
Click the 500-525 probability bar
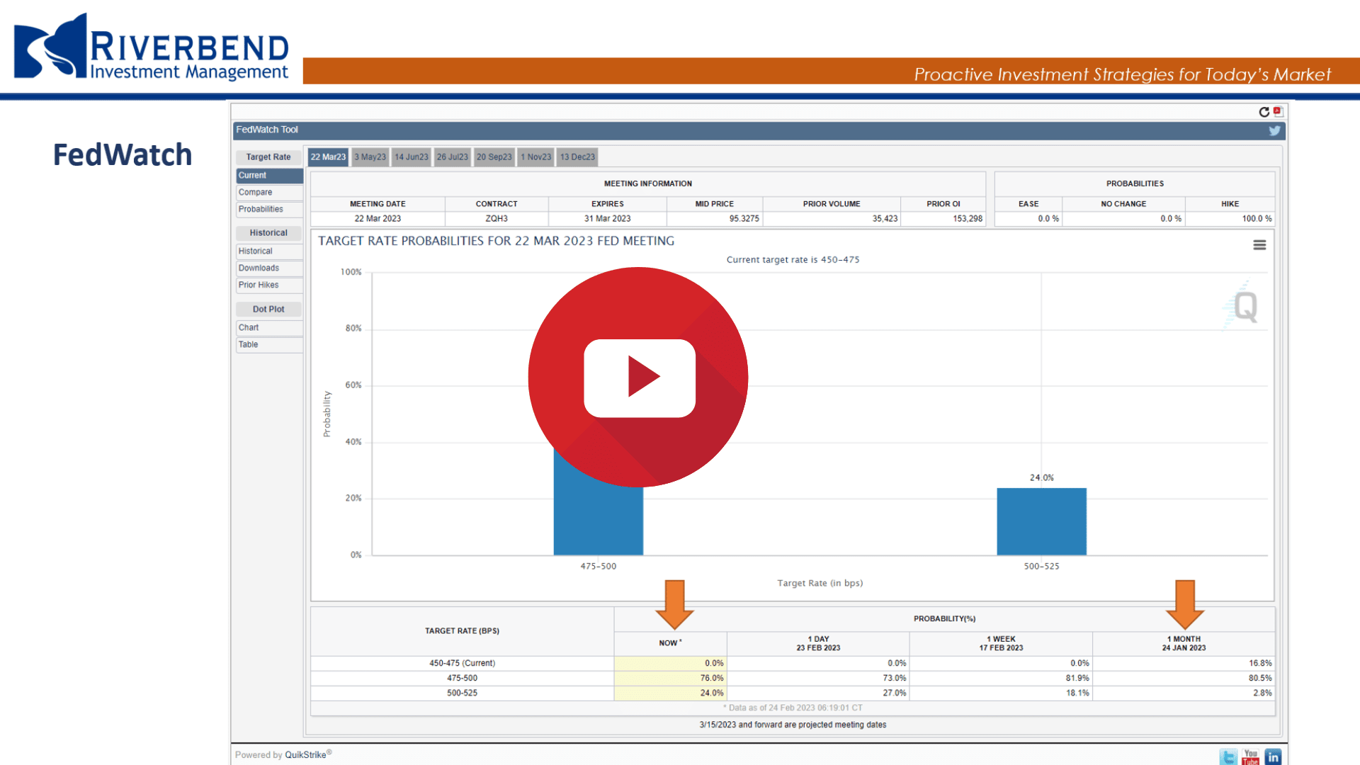1041,521
